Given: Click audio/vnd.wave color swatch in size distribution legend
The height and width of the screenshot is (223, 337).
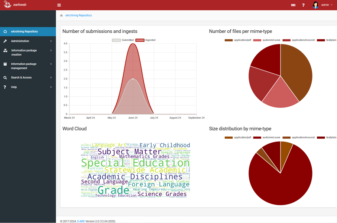Looking at the screenshot, I should click(x=257, y=137).
